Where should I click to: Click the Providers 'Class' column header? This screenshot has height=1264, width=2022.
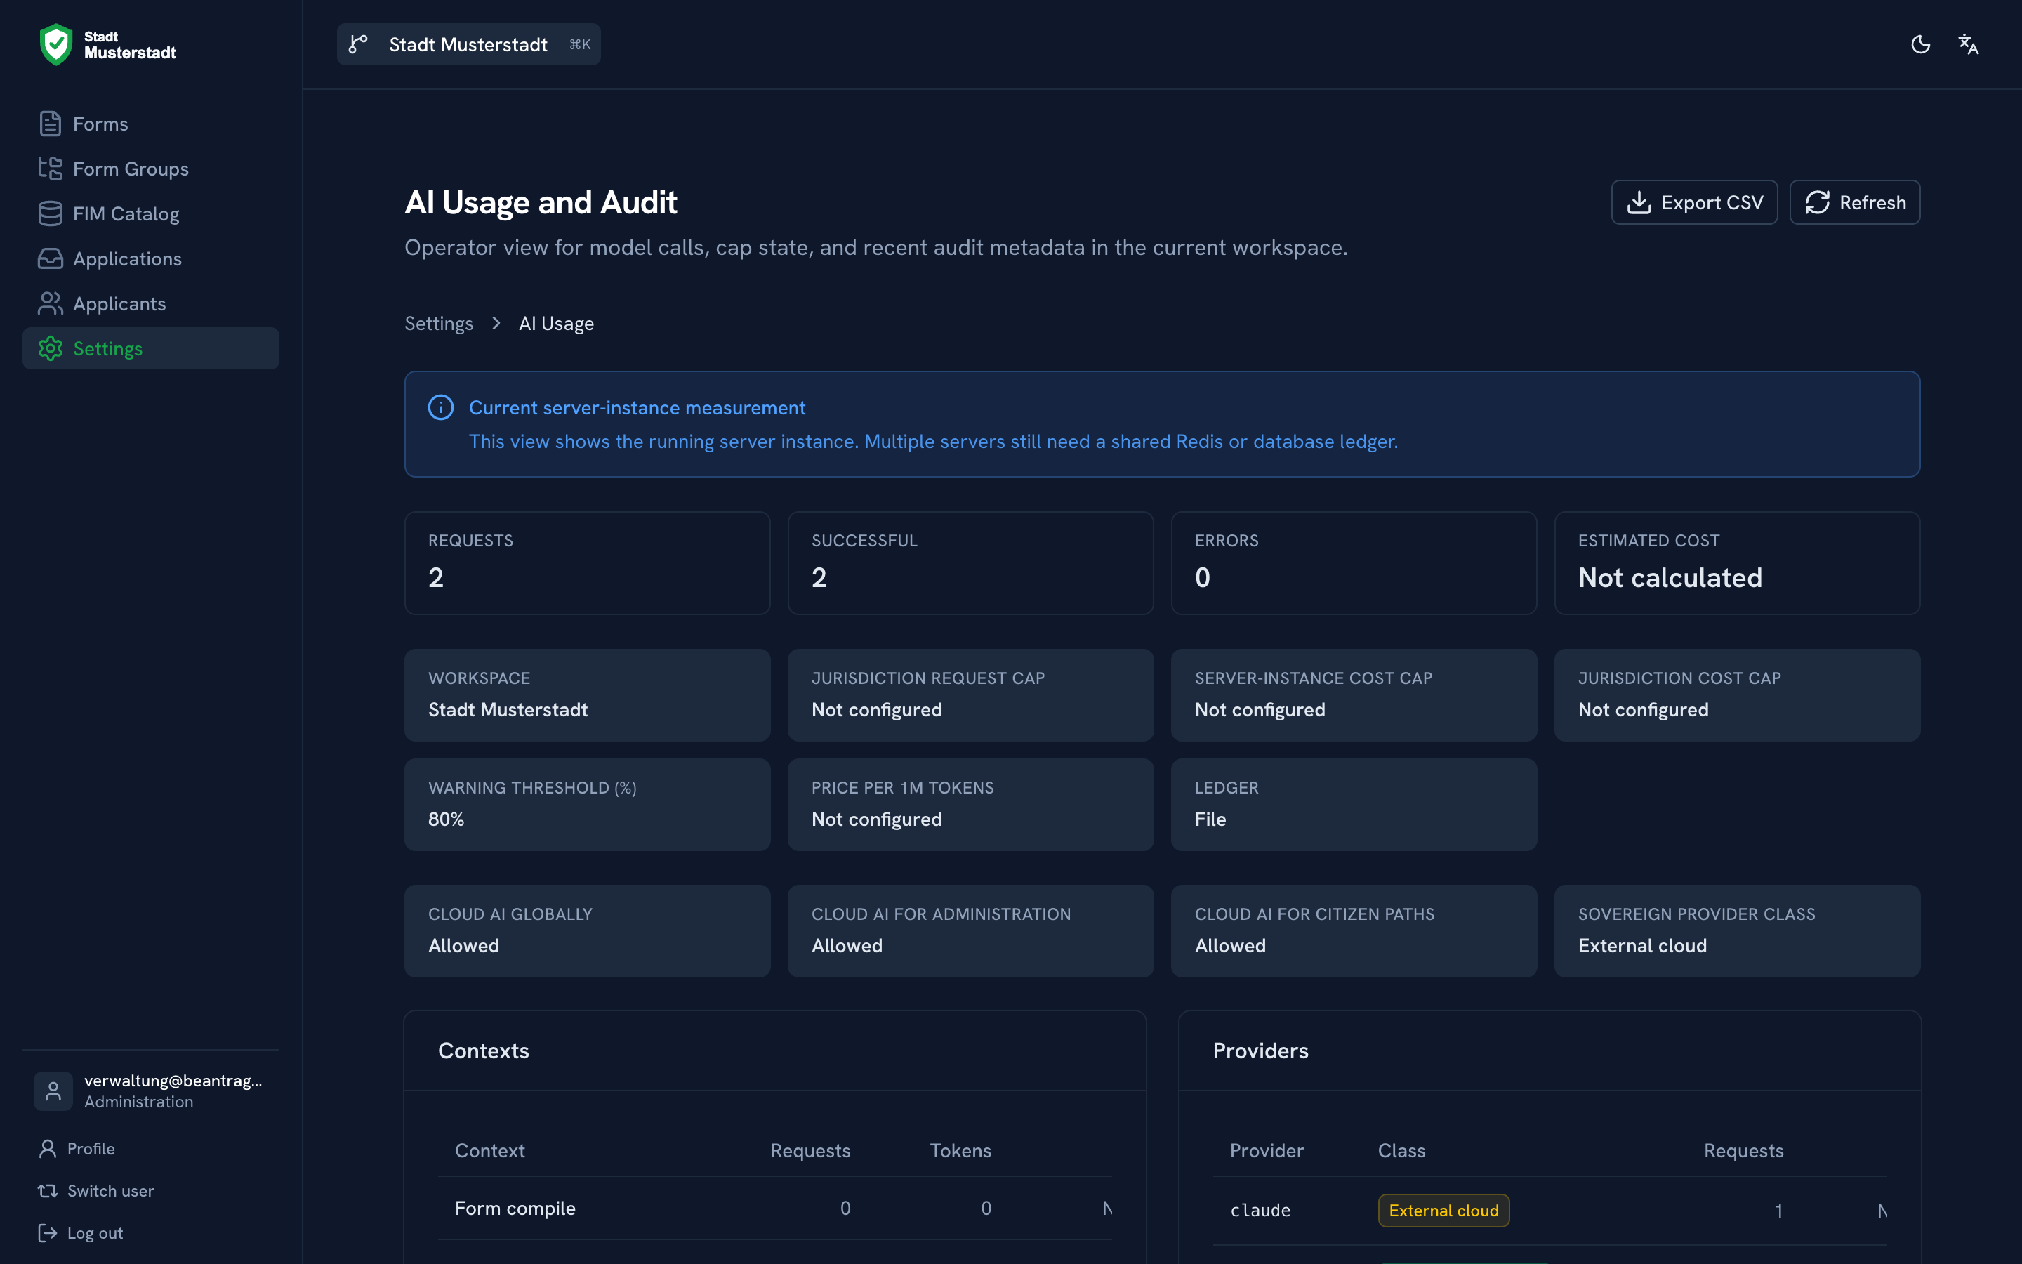(1402, 1150)
